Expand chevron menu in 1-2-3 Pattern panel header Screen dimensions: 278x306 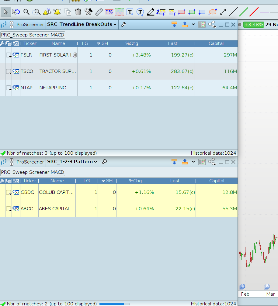[x=193, y=162]
